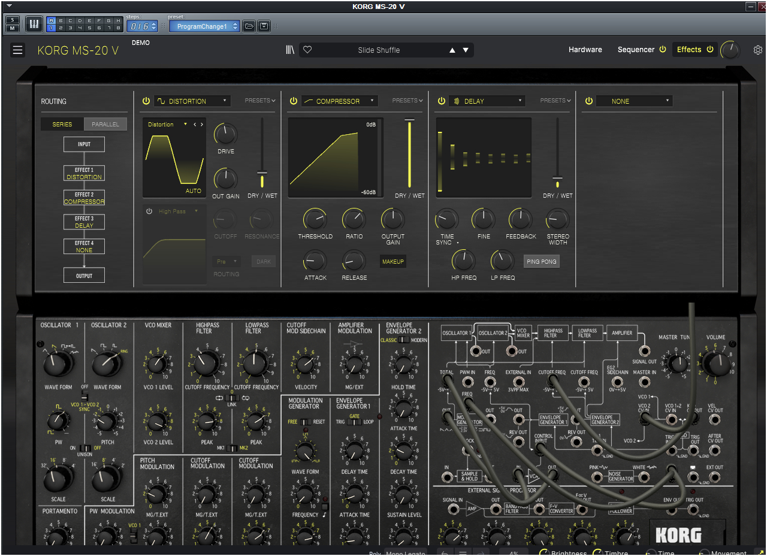Open the NONE effect slot dropdown
Screen dimensions: 767x556
(634, 101)
